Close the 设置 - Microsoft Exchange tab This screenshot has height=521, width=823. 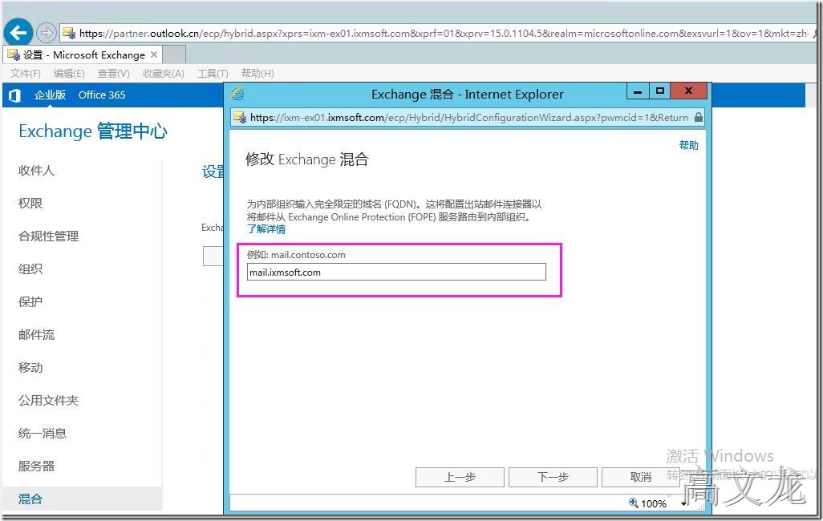tap(154, 55)
